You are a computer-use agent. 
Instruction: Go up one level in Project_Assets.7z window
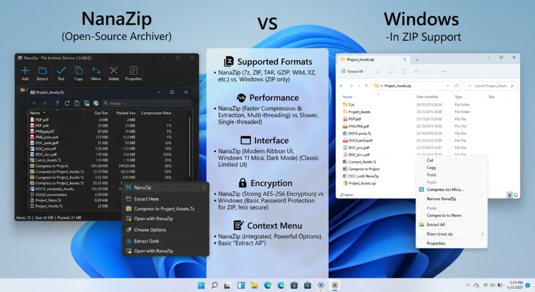tap(57, 103)
